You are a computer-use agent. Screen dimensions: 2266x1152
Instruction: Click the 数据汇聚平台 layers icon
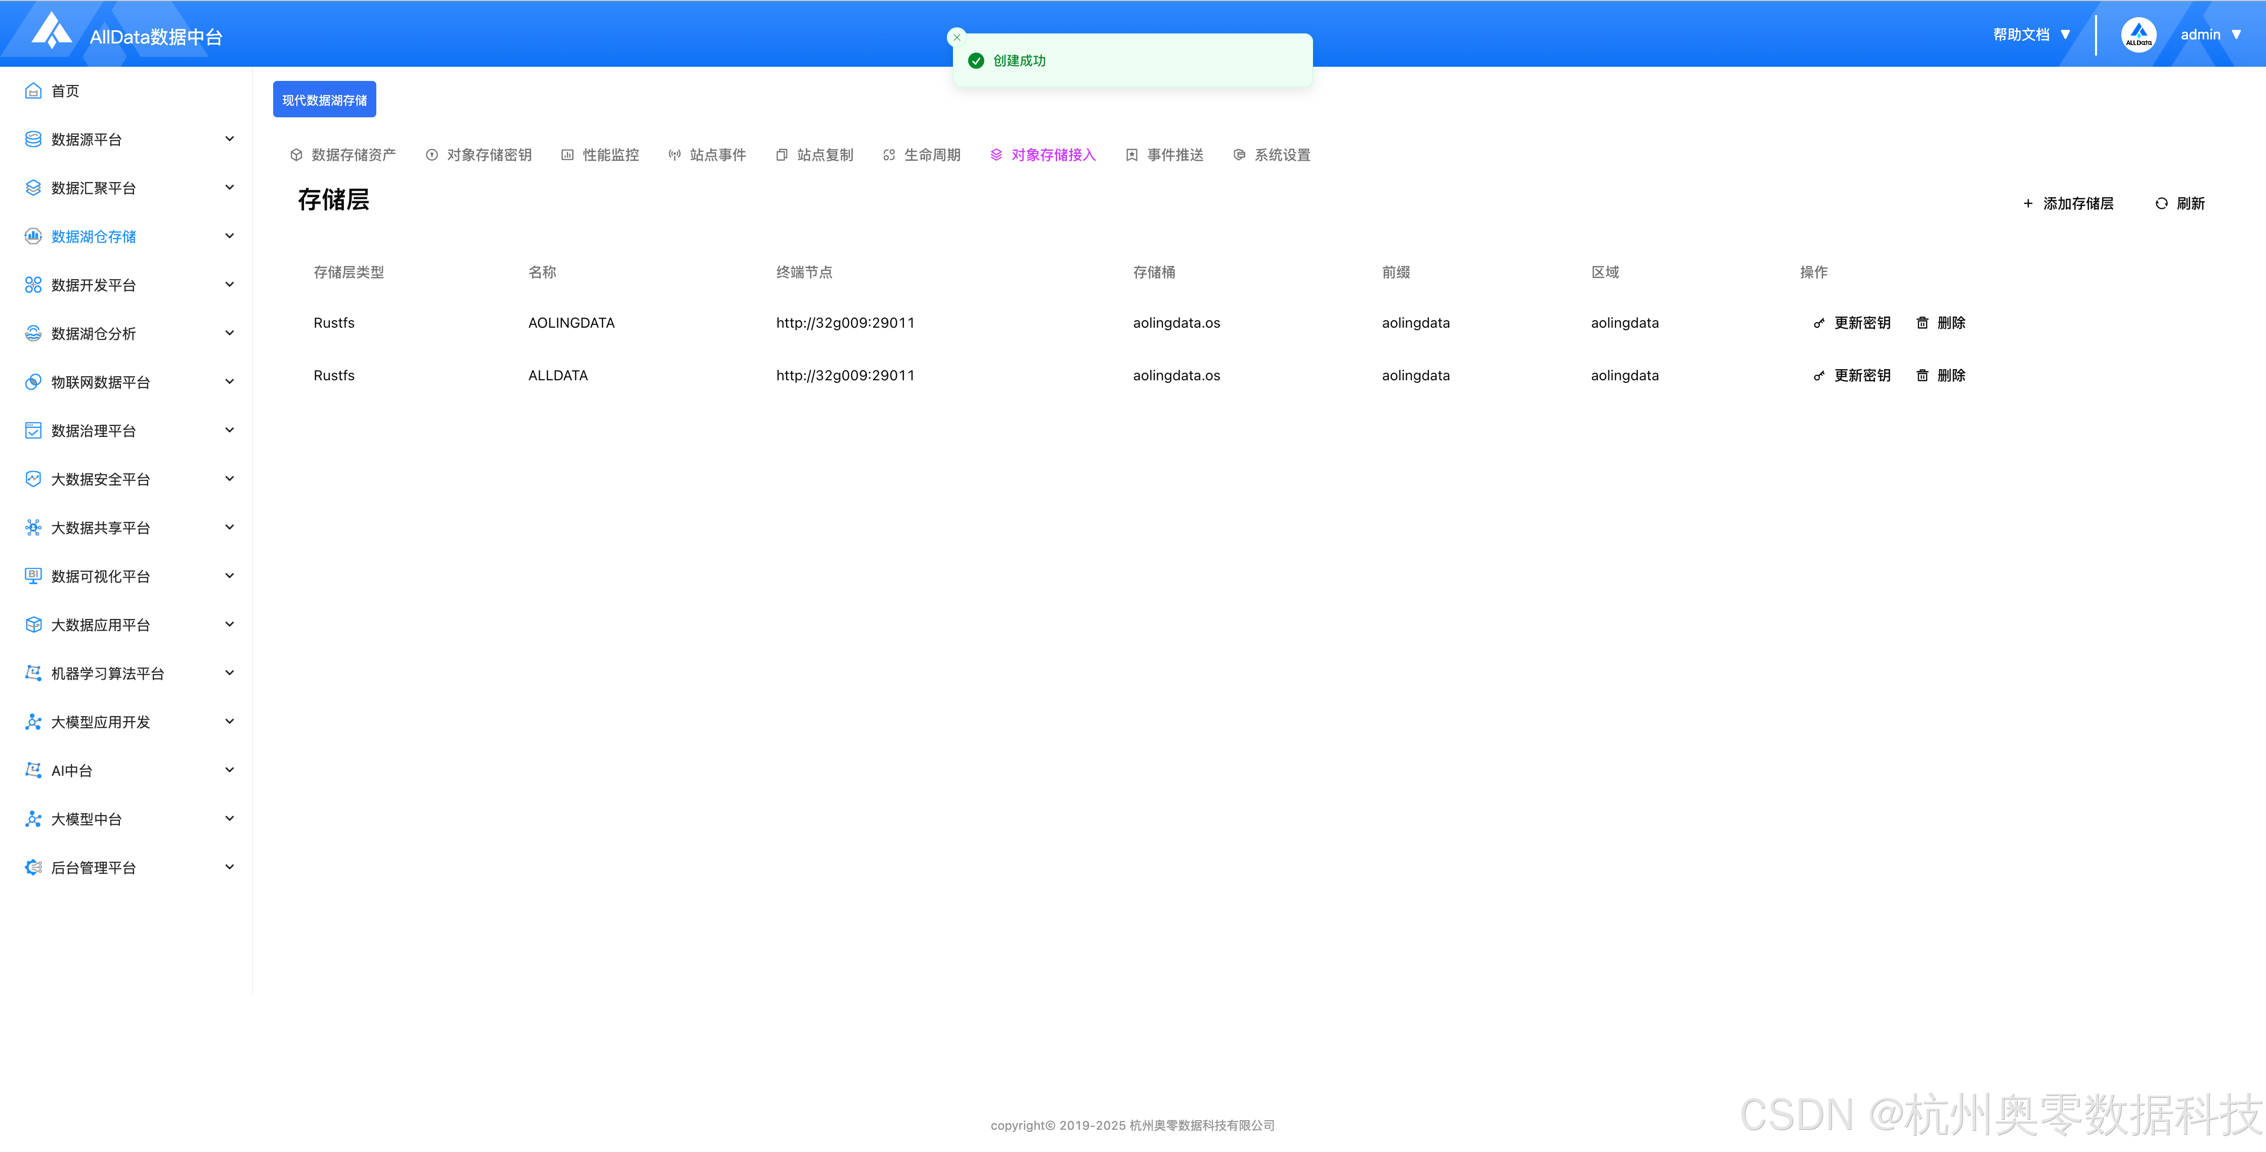(x=33, y=187)
